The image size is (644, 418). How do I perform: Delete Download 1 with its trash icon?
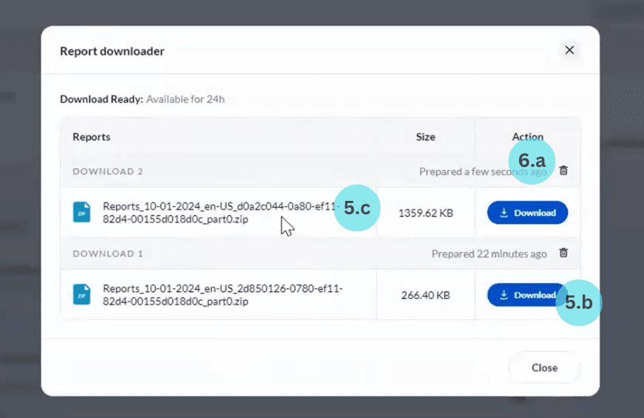(x=563, y=253)
